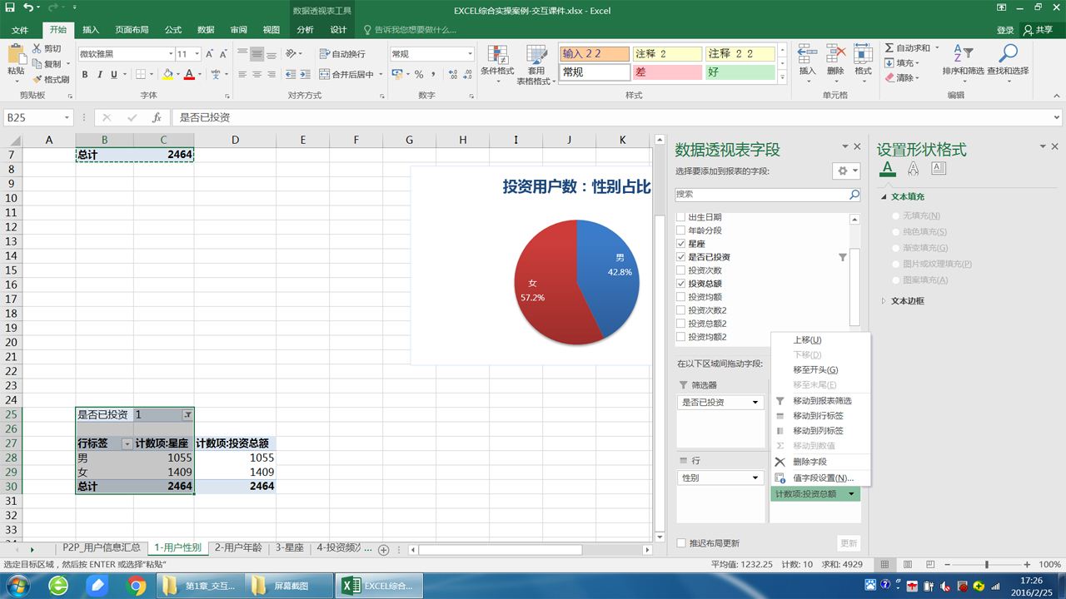The height and width of the screenshot is (599, 1066).
Task: Underline the selected text
Action: (114, 74)
